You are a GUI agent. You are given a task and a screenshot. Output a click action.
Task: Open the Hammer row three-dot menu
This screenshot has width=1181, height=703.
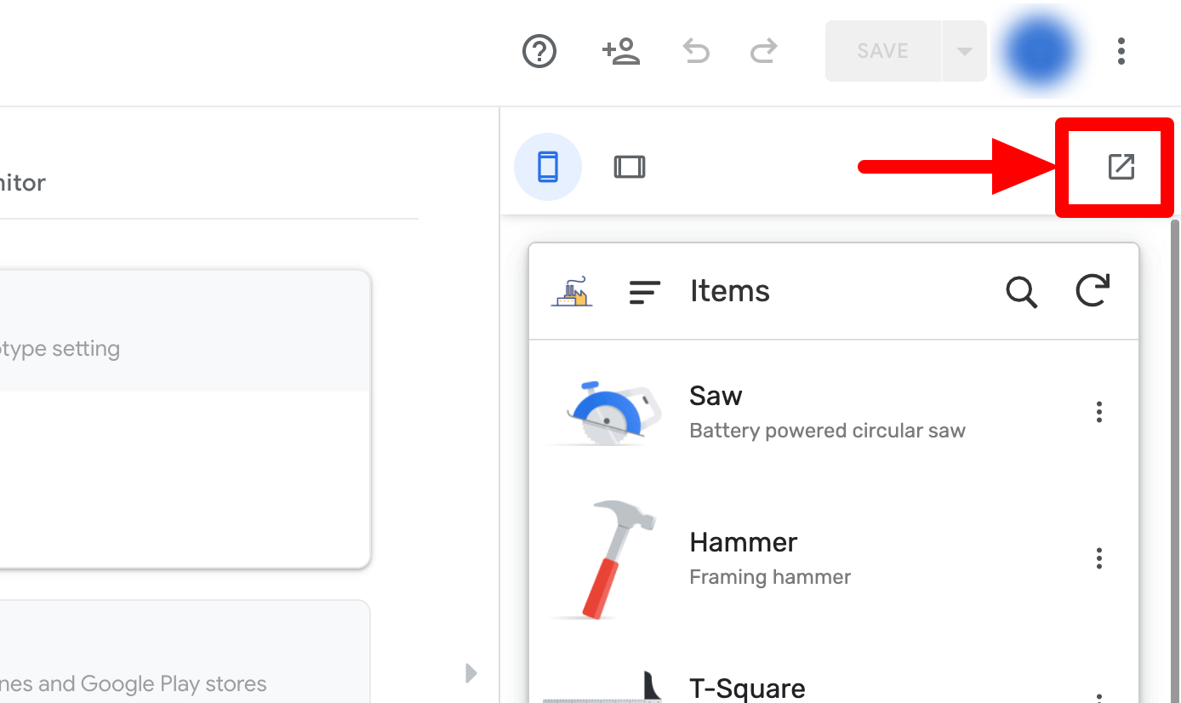(1098, 558)
